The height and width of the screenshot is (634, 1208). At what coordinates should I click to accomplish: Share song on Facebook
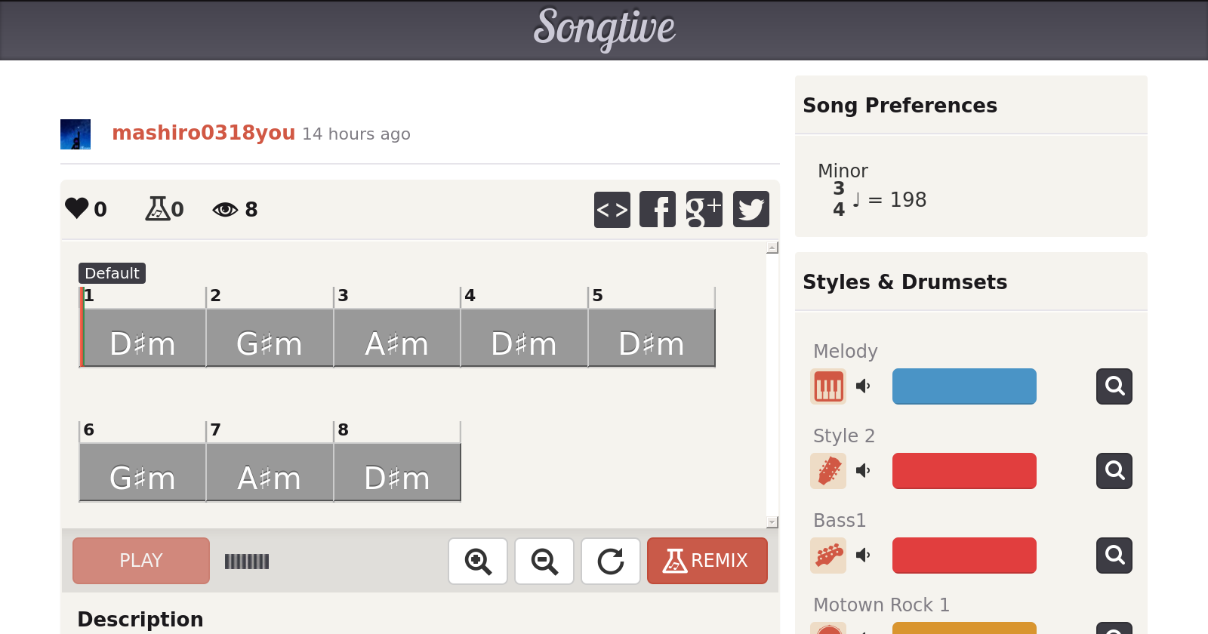click(658, 209)
